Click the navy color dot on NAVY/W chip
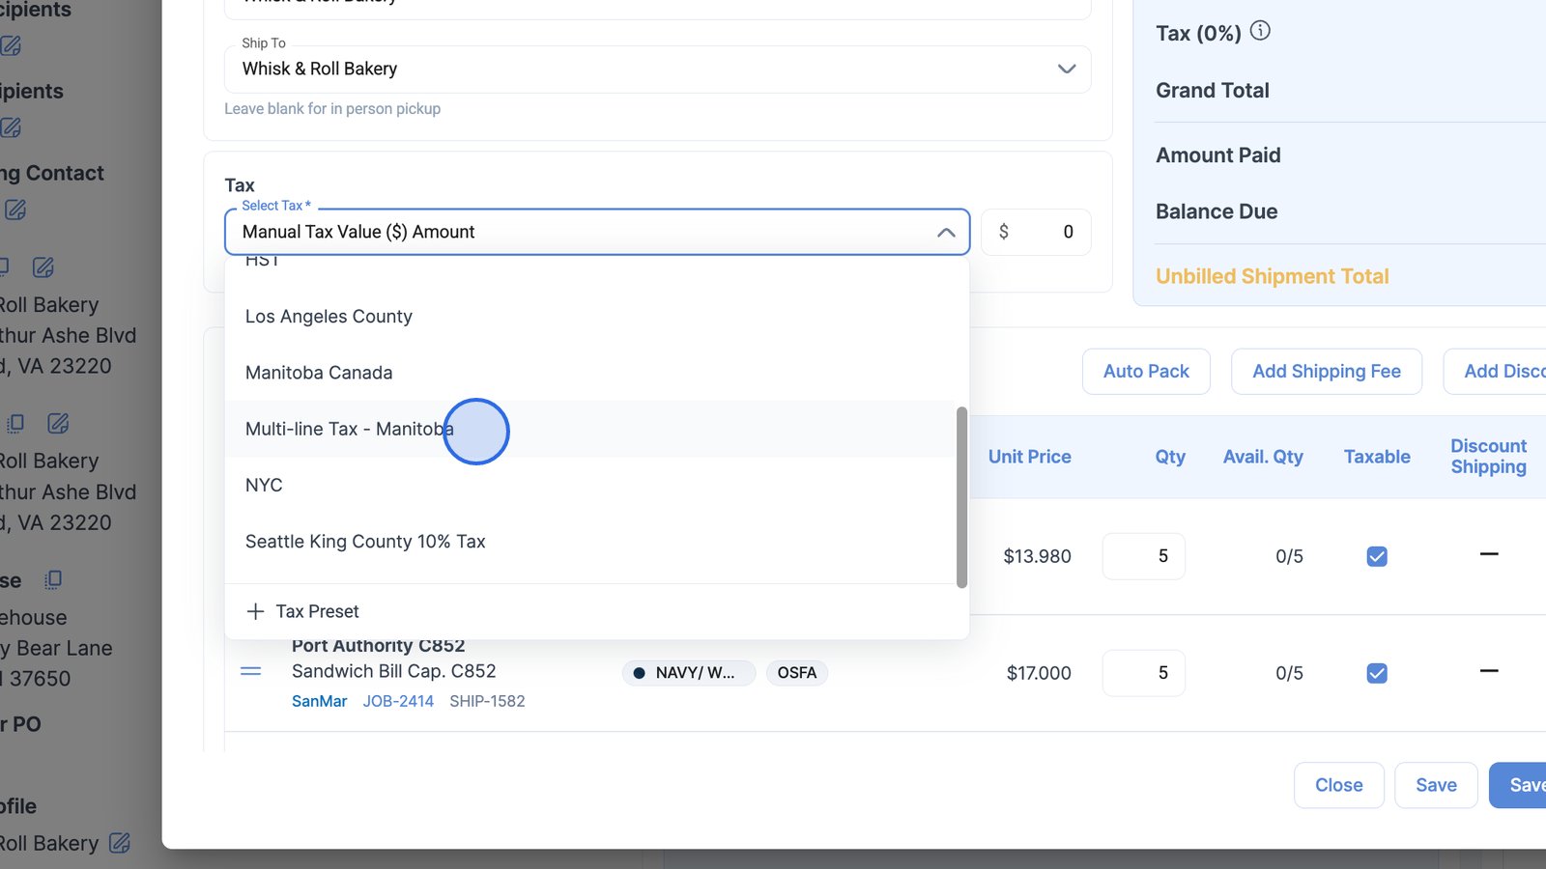Viewport: 1546px width, 869px height. (x=639, y=673)
